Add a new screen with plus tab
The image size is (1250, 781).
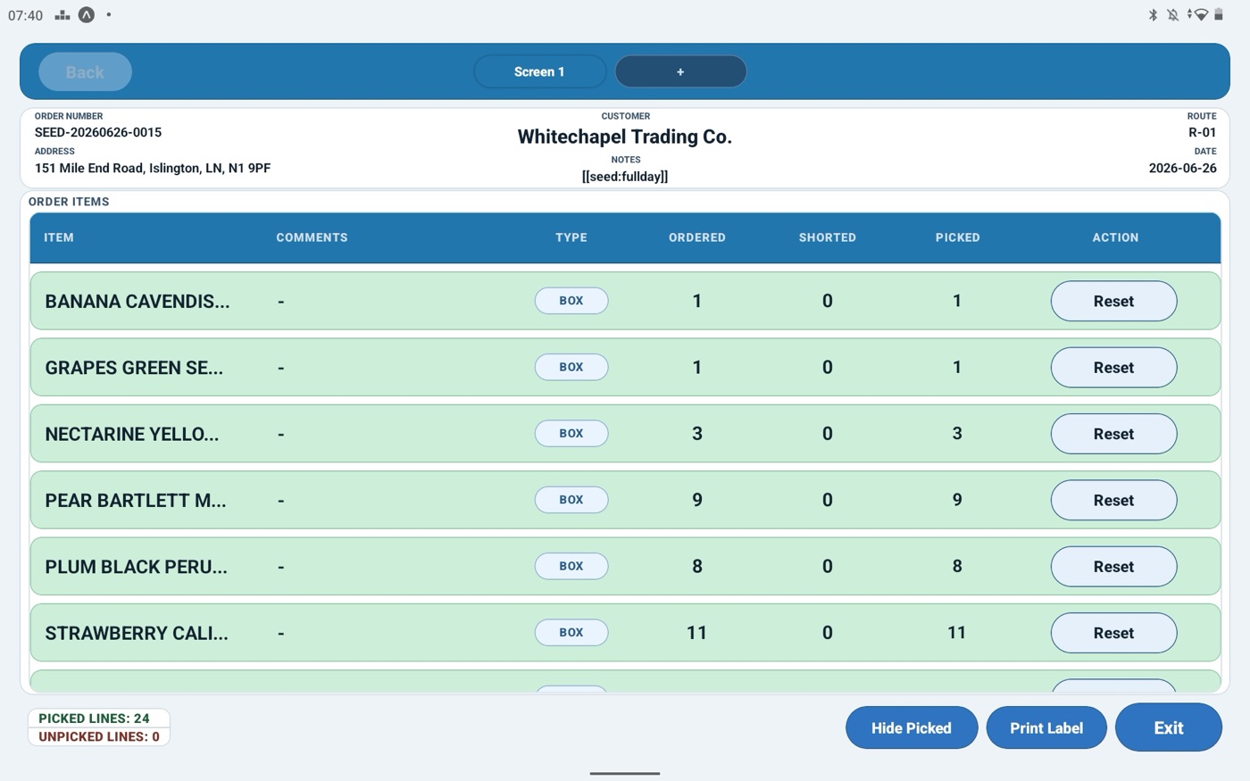(x=680, y=71)
